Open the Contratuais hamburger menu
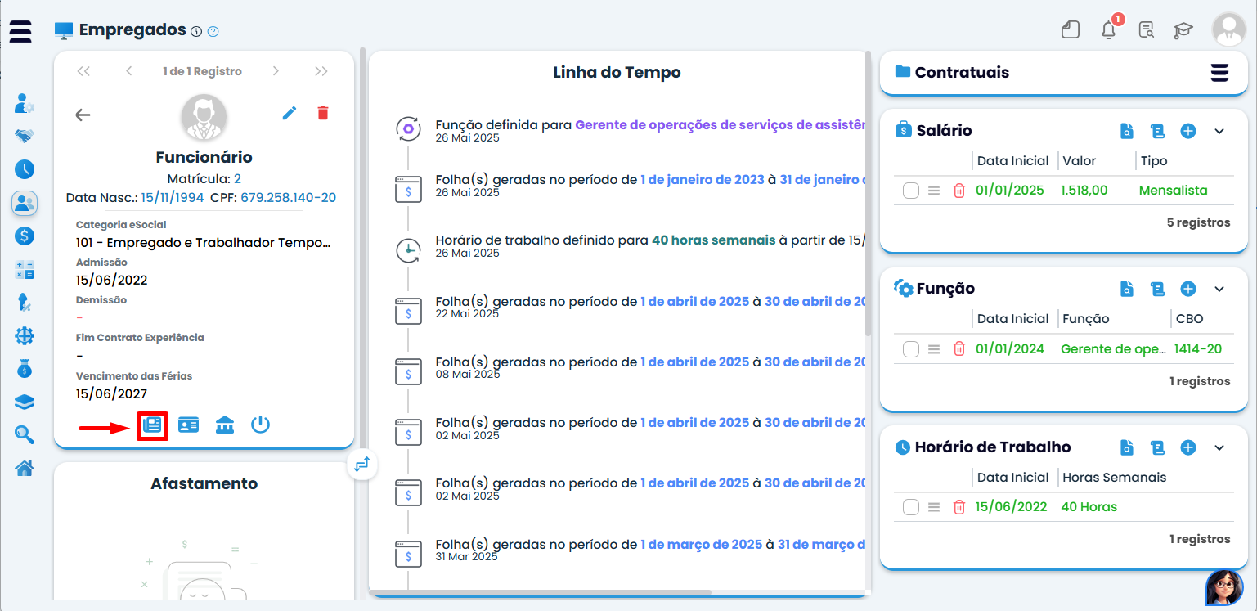Image resolution: width=1257 pixels, height=611 pixels. (x=1219, y=72)
